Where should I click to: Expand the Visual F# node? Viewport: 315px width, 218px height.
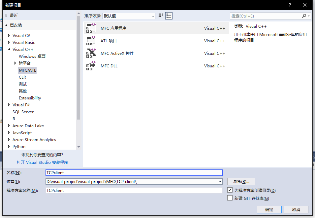[9, 105]
